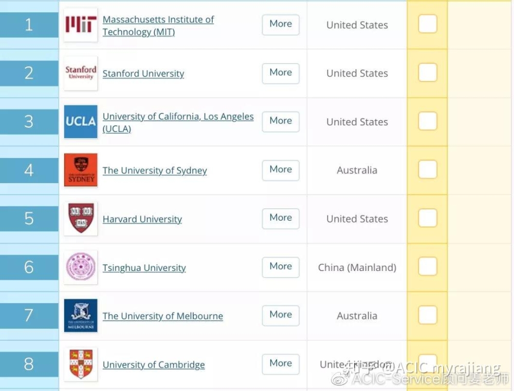Follow the University of Cambridge link

tap(153, 364)
